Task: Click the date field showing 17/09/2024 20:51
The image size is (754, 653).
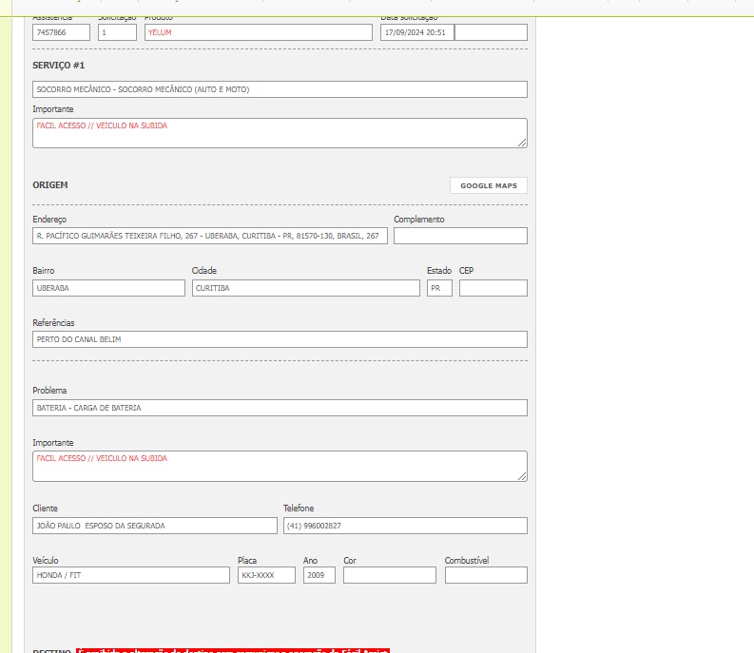Action: [x=416, y=32]
